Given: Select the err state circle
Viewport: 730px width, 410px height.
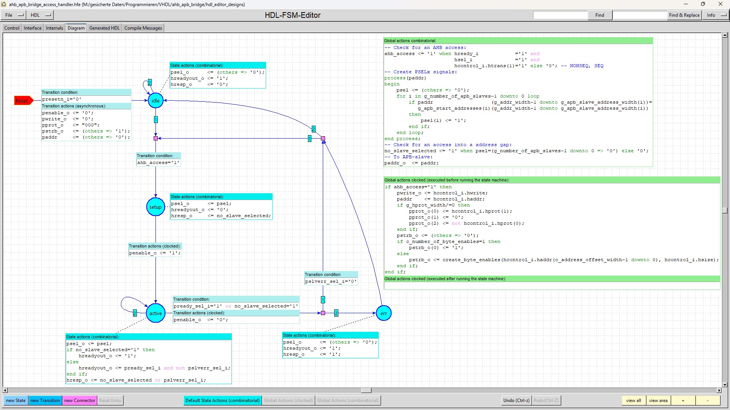Looking at the screenshot, I should coord(384,313).
